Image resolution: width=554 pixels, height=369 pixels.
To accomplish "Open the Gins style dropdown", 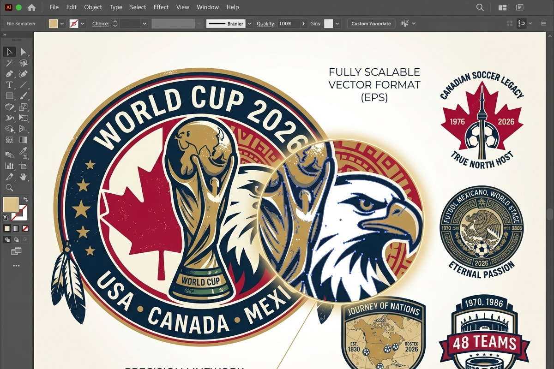I will coord(337,24).
